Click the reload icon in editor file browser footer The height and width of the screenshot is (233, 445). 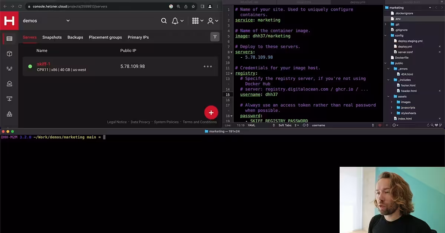point(428,125)
